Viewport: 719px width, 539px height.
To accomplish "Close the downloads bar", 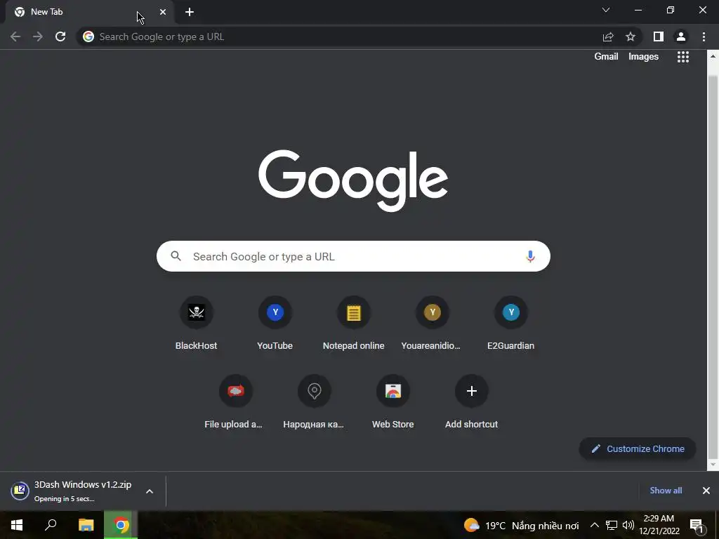I will pyautogui.click(x=706, y=491).
